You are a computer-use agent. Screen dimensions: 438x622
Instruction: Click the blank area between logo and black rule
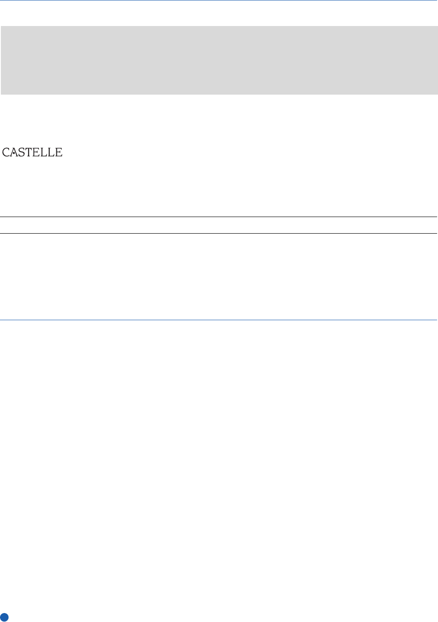click(219, 188)
